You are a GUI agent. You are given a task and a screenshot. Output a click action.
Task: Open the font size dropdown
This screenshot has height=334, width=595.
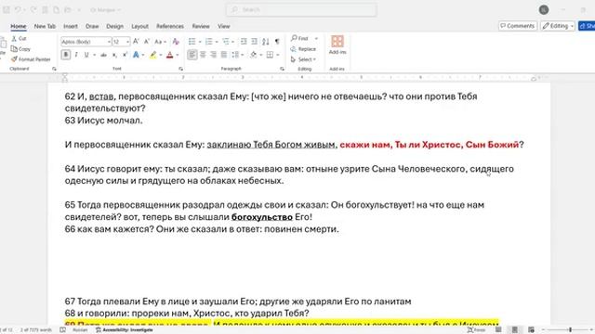pos(128,42)
